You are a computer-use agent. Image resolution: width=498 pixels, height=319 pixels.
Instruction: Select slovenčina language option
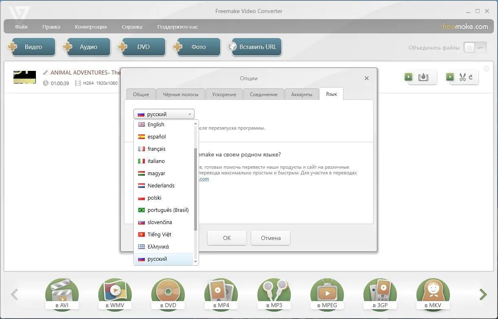tap(164, 222)
